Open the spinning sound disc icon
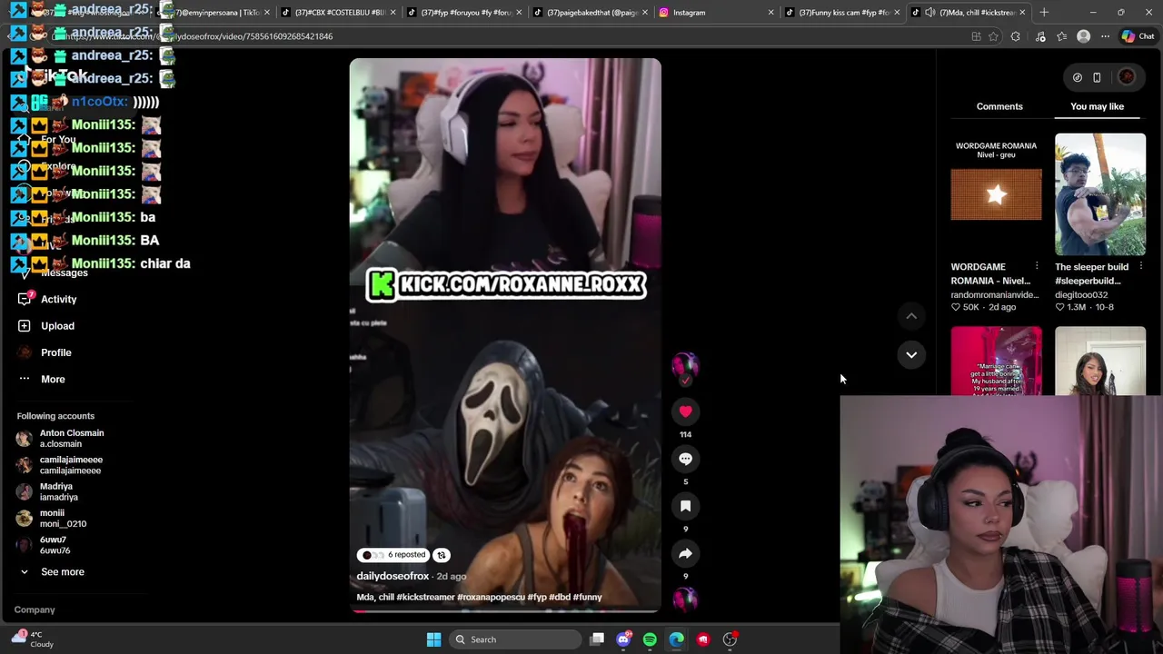Screen dimensions: 1163x654 pos(685,599)
